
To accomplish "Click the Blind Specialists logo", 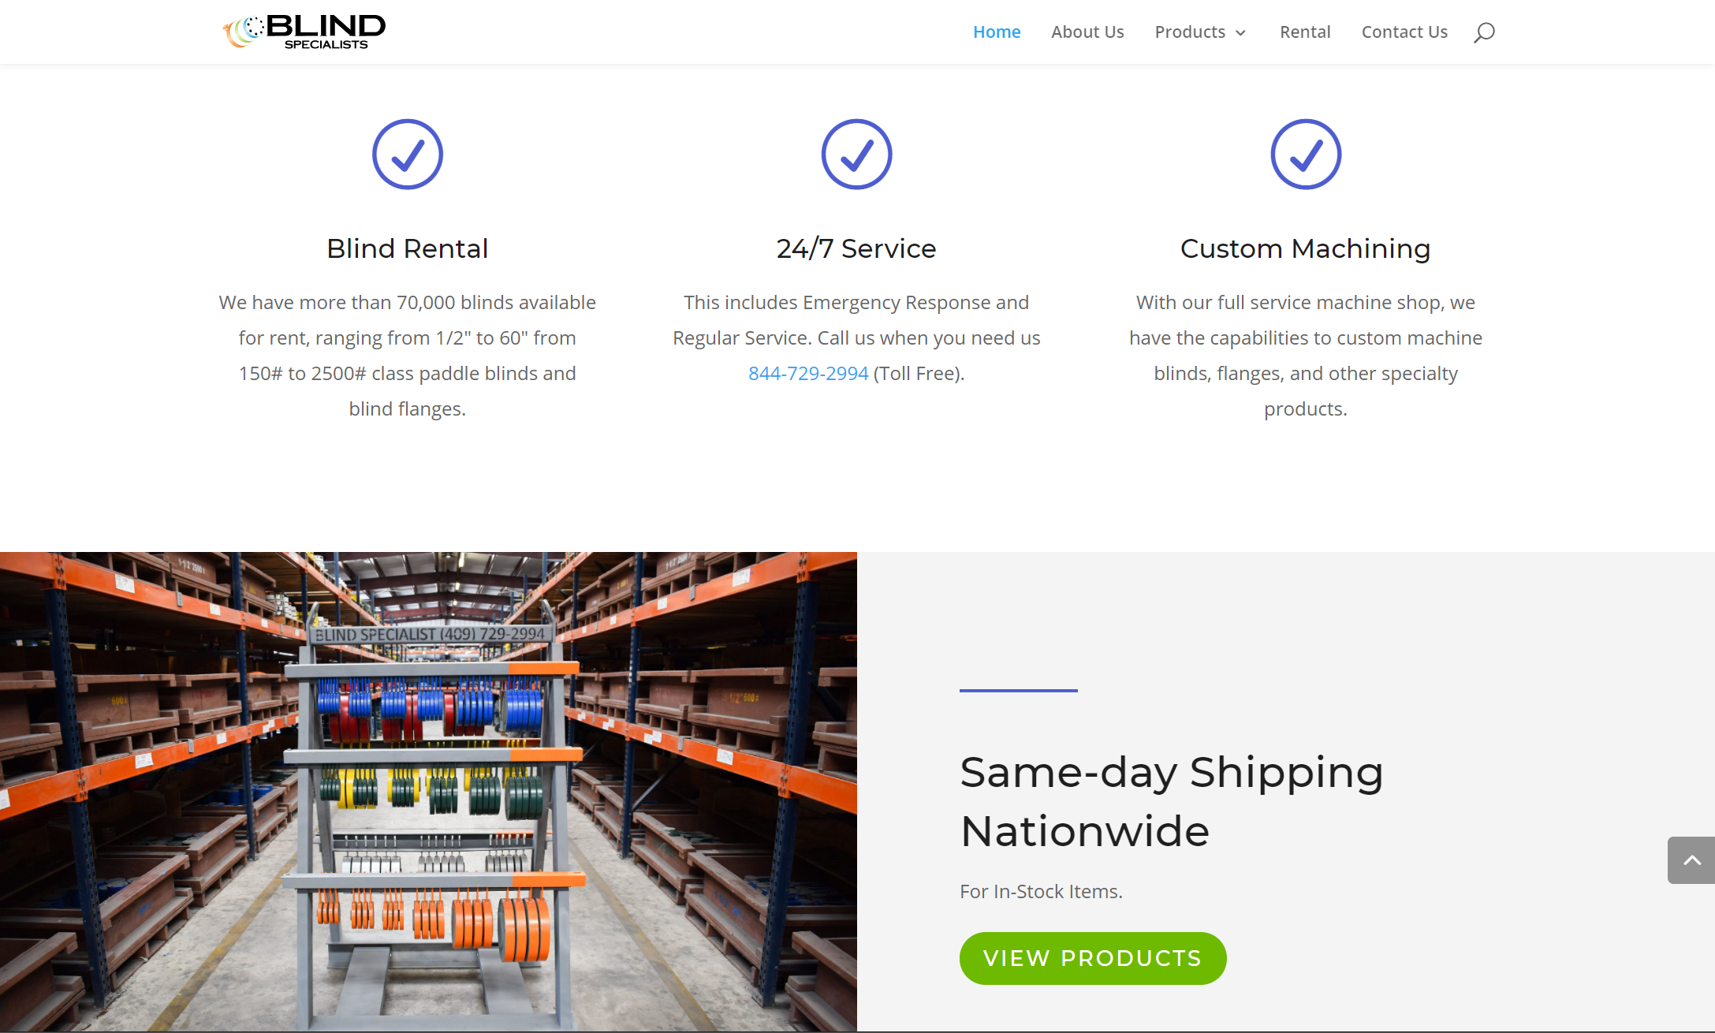I will point(304,32).
